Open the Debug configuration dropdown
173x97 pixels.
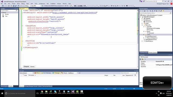click(x=28, y=6)
